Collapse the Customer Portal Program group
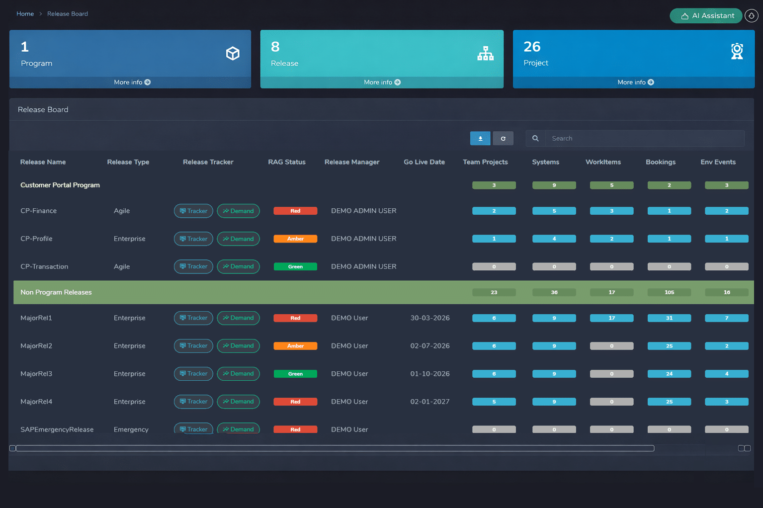 (60, 185)
